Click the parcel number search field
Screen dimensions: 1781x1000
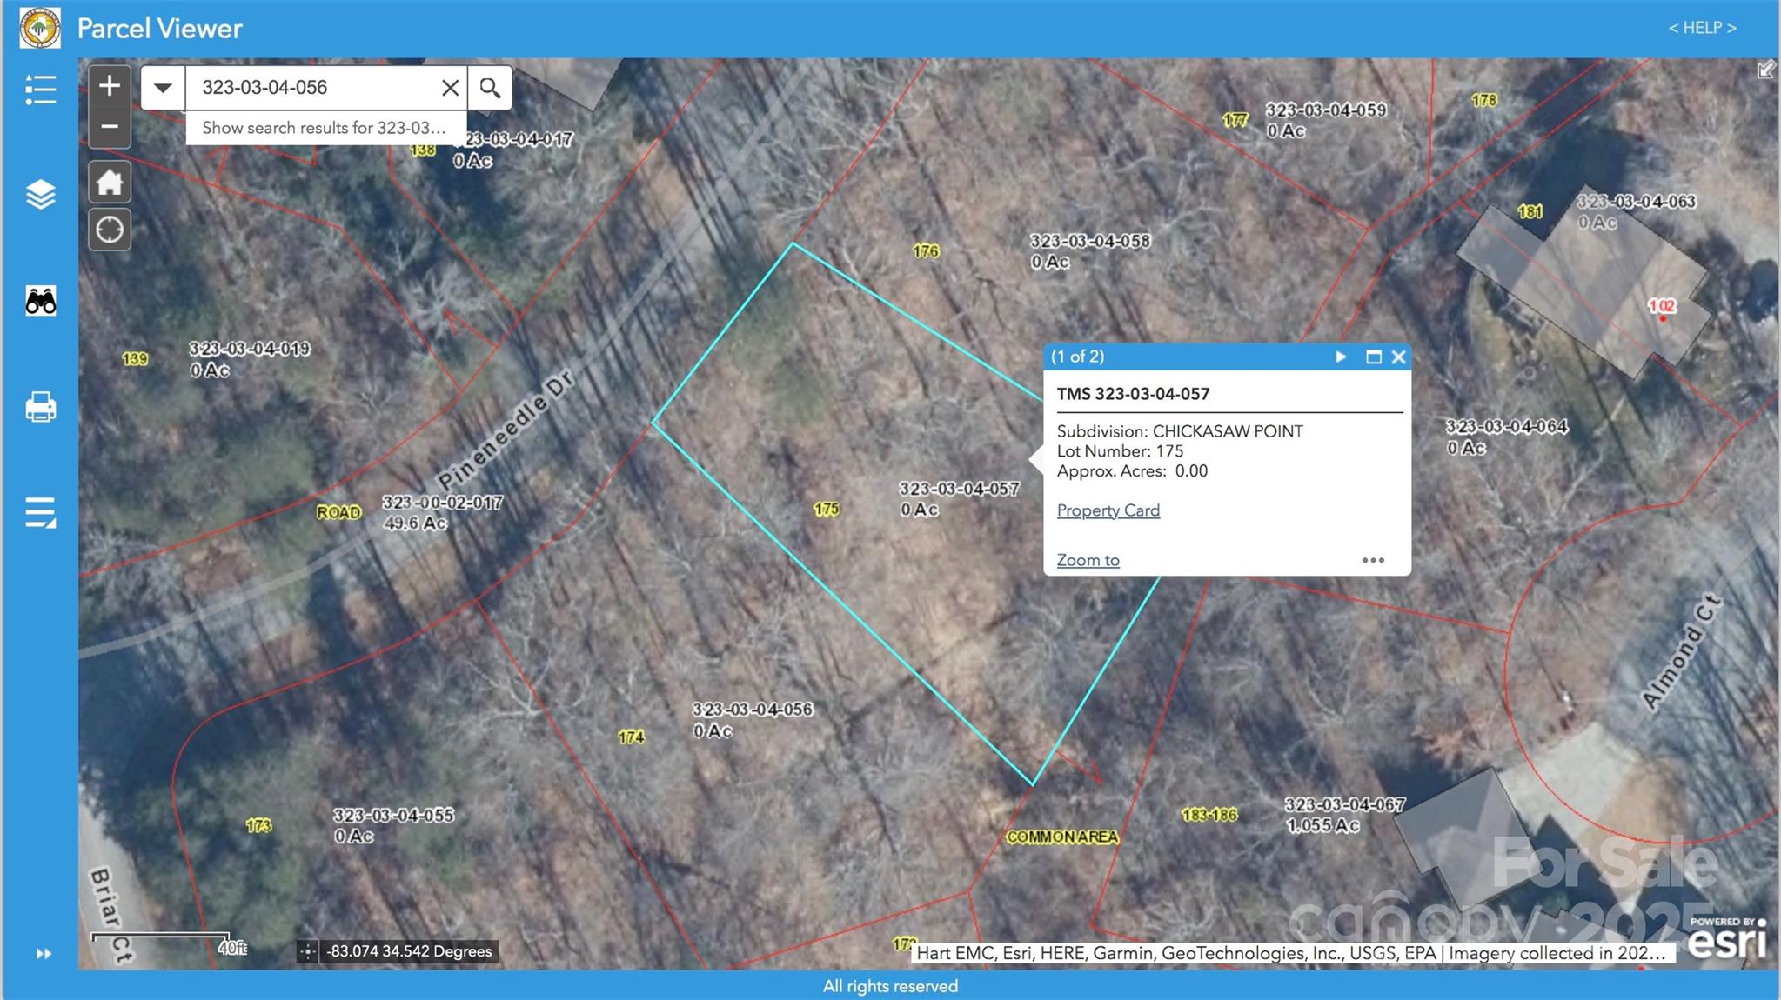(x=313, y=88)
